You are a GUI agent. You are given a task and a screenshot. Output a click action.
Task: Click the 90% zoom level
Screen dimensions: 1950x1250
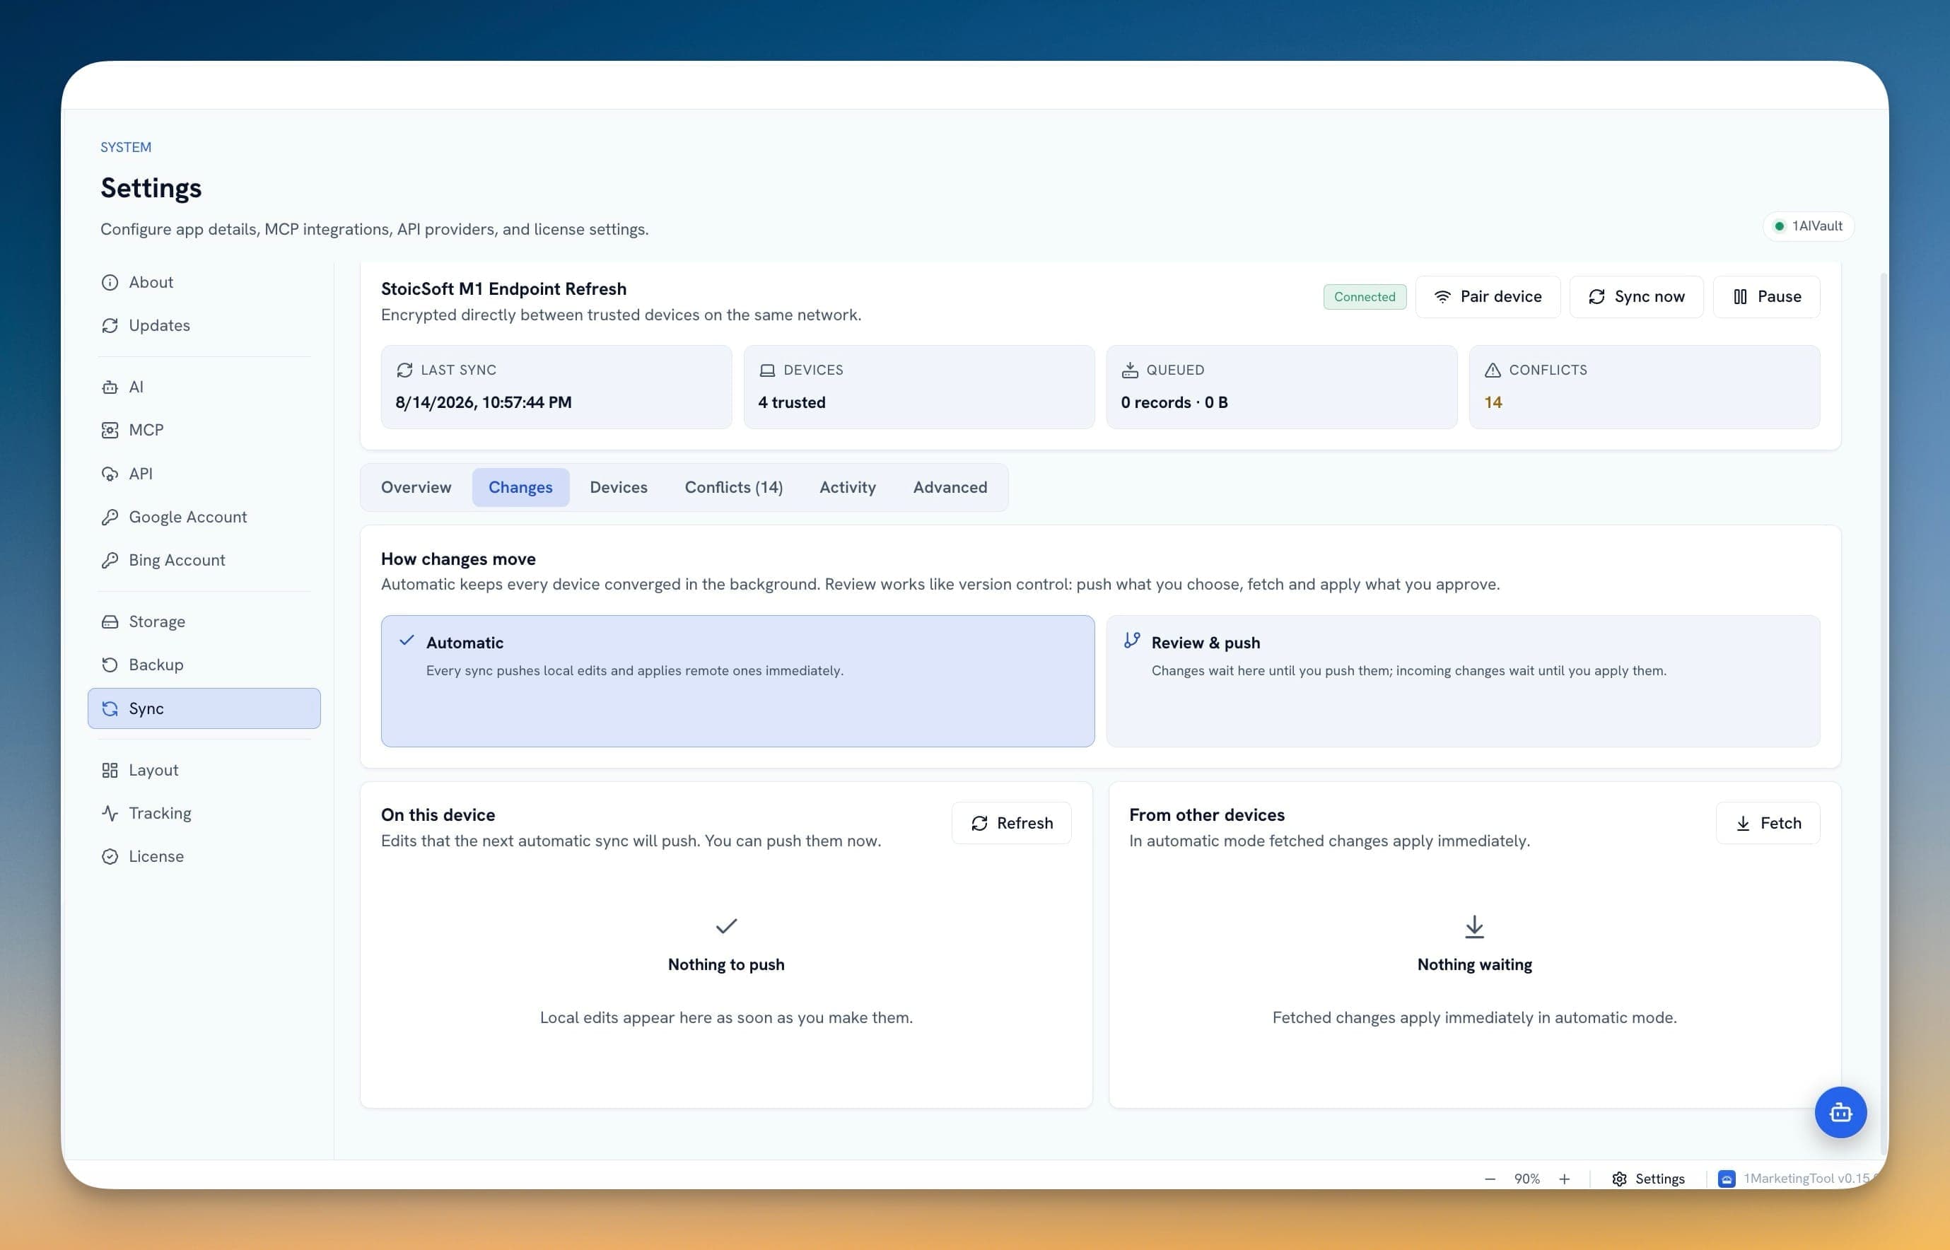[x=1526, y=1179]
